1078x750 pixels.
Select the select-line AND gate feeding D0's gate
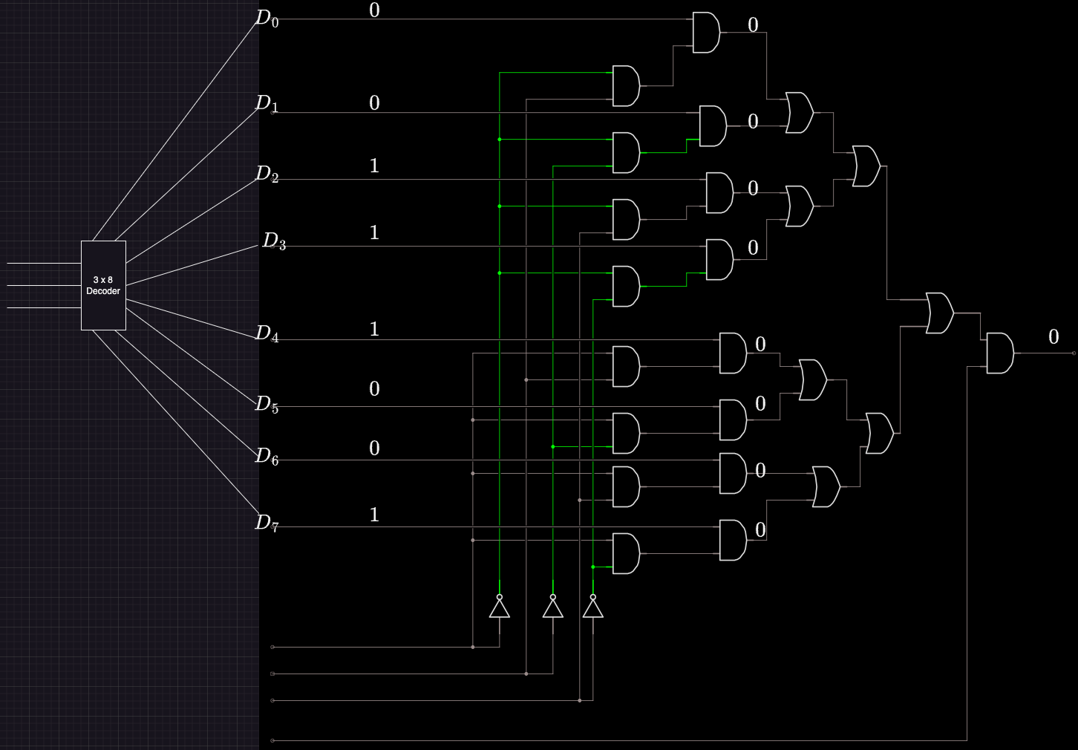626,86
